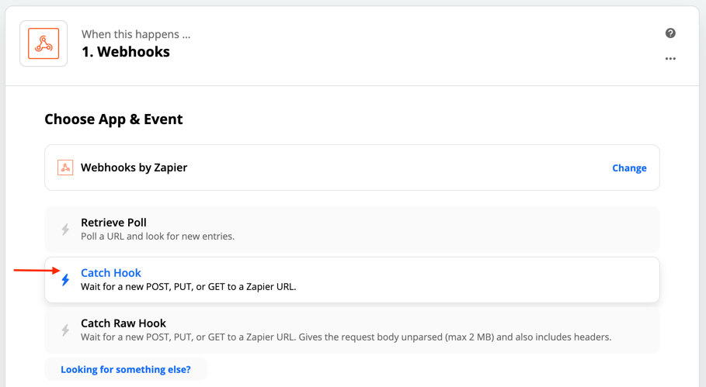Select the Retrieve Poll event option

pos(352,230)
